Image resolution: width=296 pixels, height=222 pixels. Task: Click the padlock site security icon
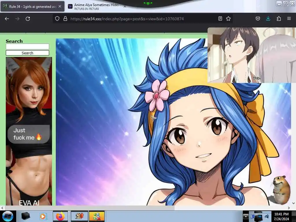click(x=65, y=18)
